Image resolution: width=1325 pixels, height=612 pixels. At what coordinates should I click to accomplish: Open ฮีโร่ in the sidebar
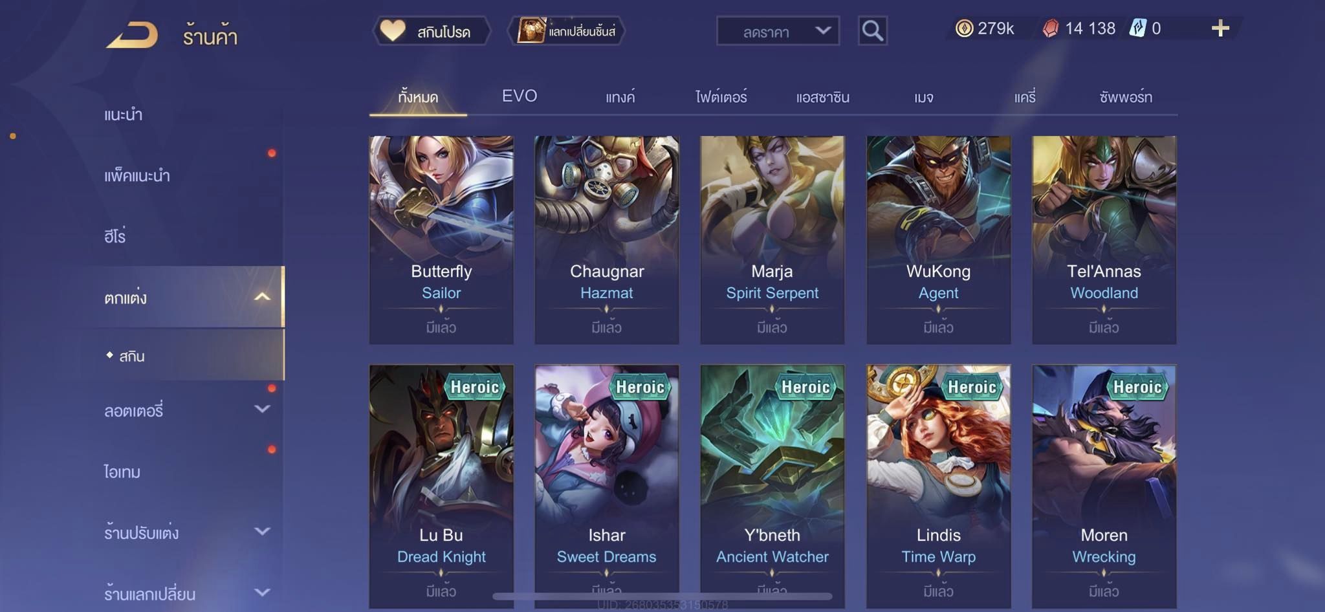(115, 235)
